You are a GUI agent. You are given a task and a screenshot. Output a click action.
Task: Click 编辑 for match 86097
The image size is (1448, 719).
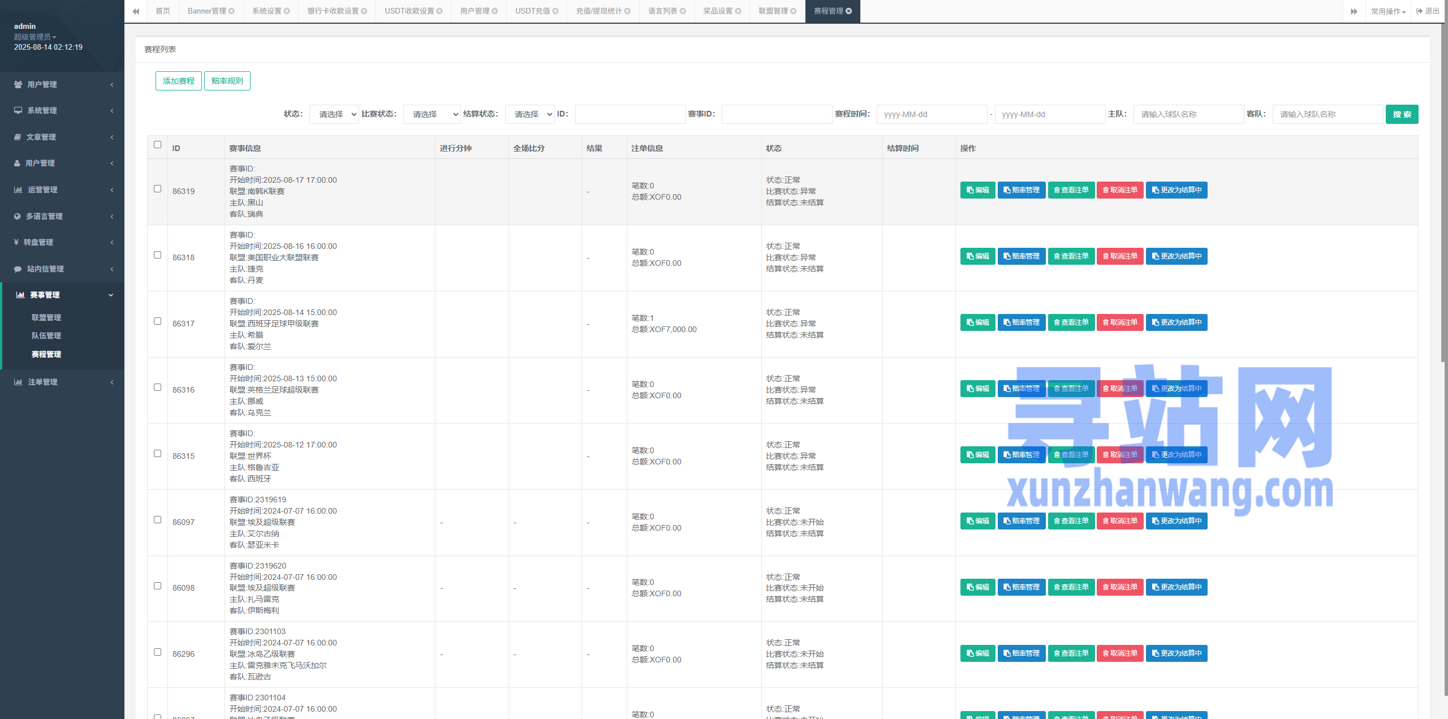[977, 521]
